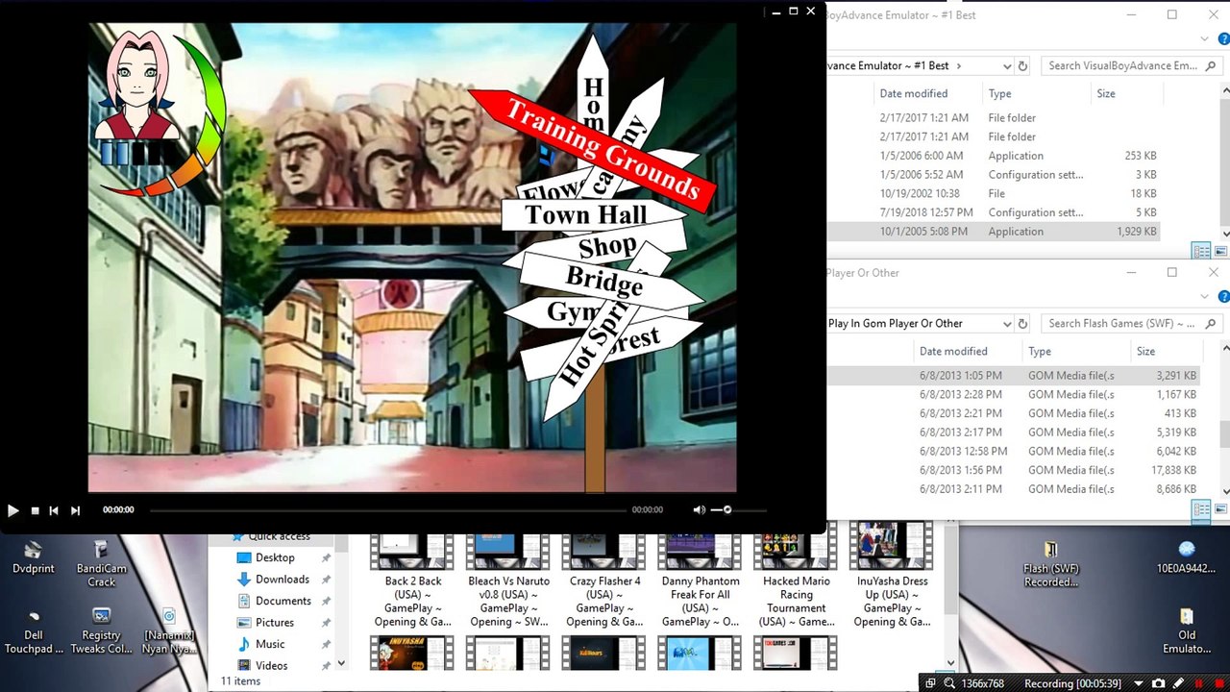Screen dimensions: 1230x692
Task: Stop the media player playback
Action: (x=35, y=510)
